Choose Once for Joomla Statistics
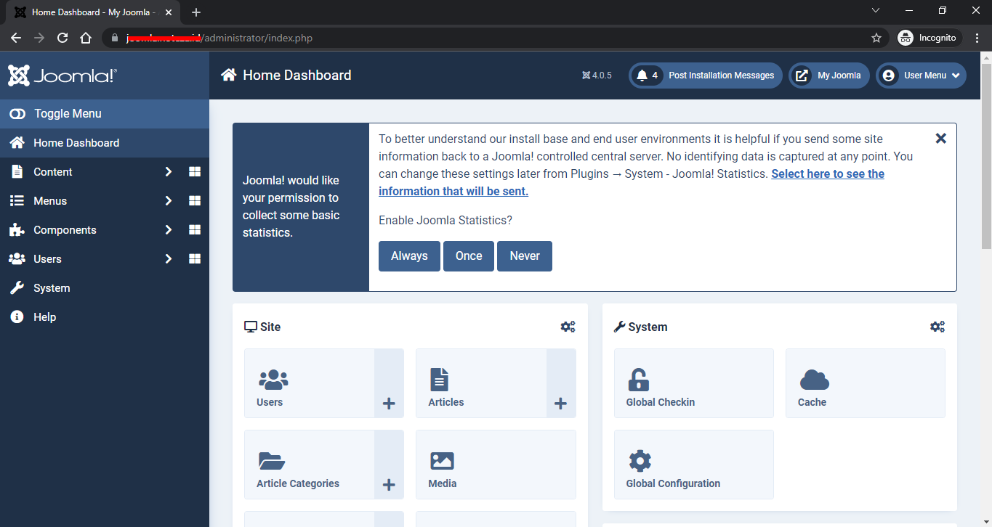 coord(469,256)
